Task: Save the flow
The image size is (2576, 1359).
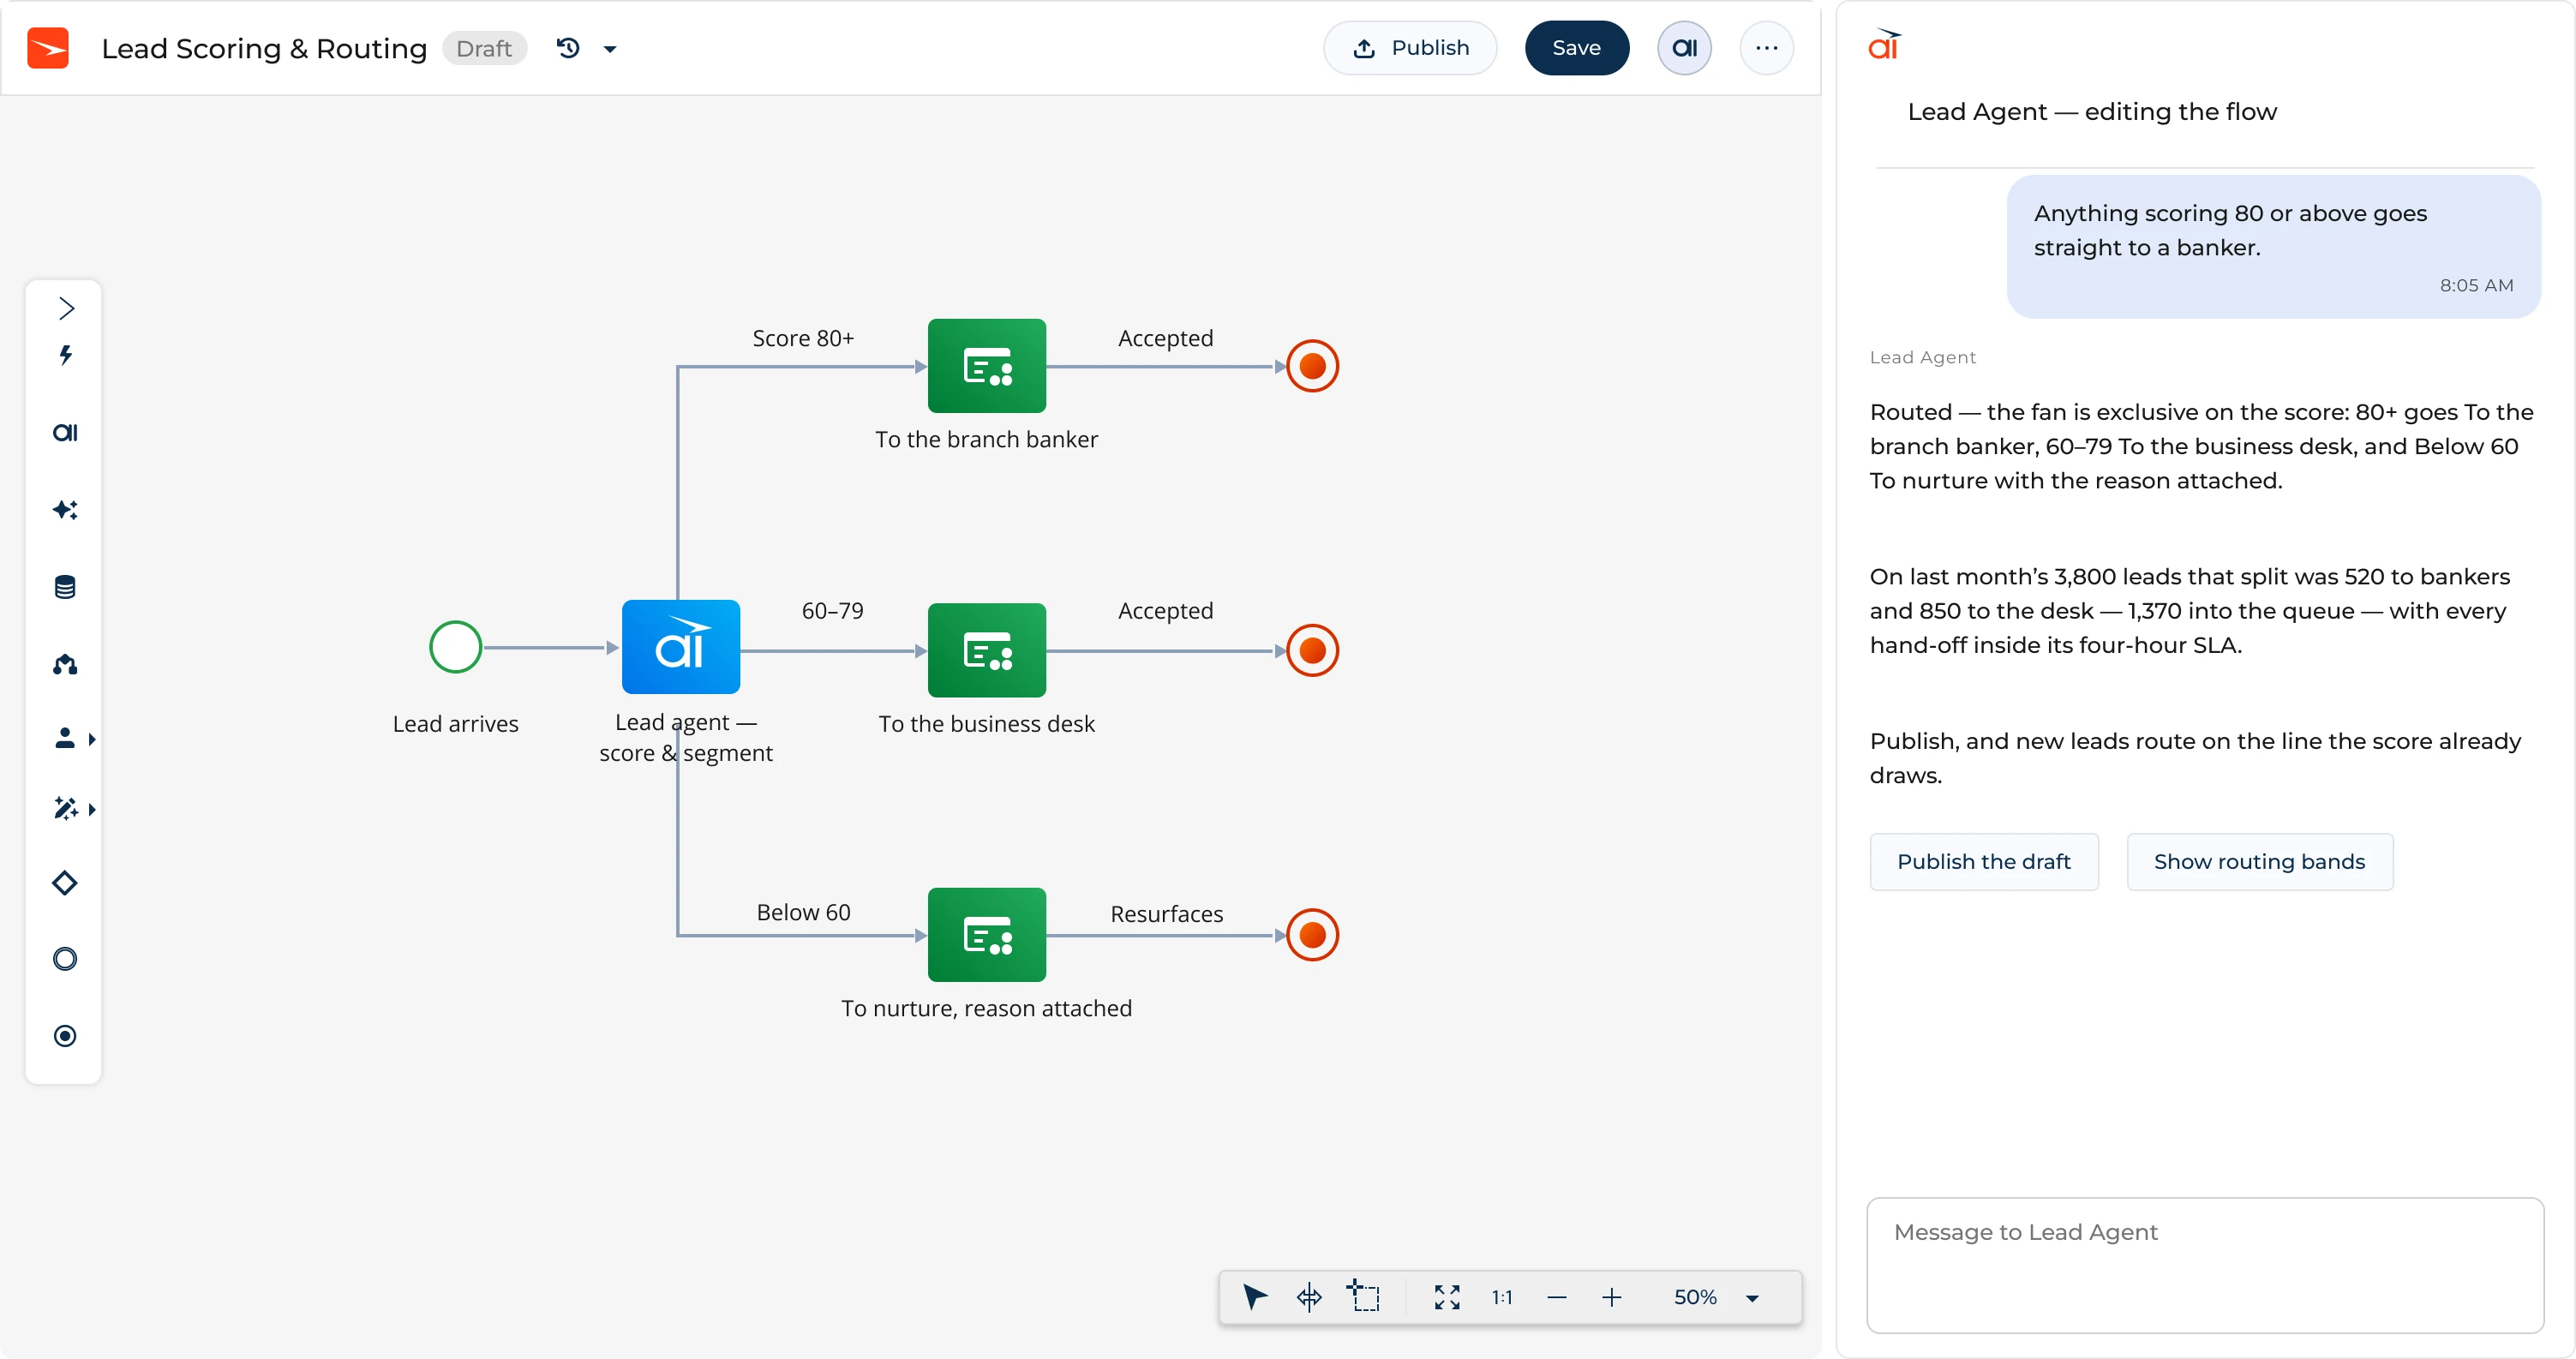Action: tap(1576, 48)
